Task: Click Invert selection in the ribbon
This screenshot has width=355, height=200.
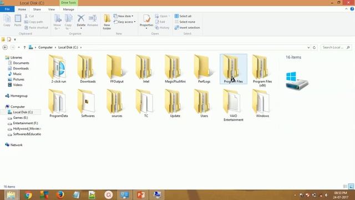Action: click(187, 27)
